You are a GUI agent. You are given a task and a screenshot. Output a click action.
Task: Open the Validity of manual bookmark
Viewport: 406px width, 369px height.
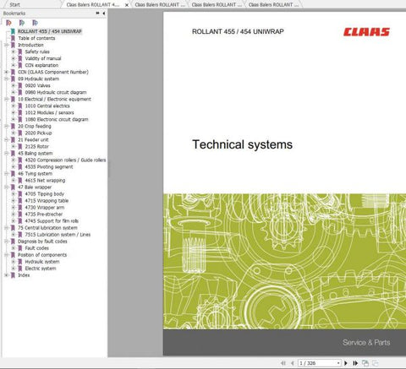tap(43, 58)
